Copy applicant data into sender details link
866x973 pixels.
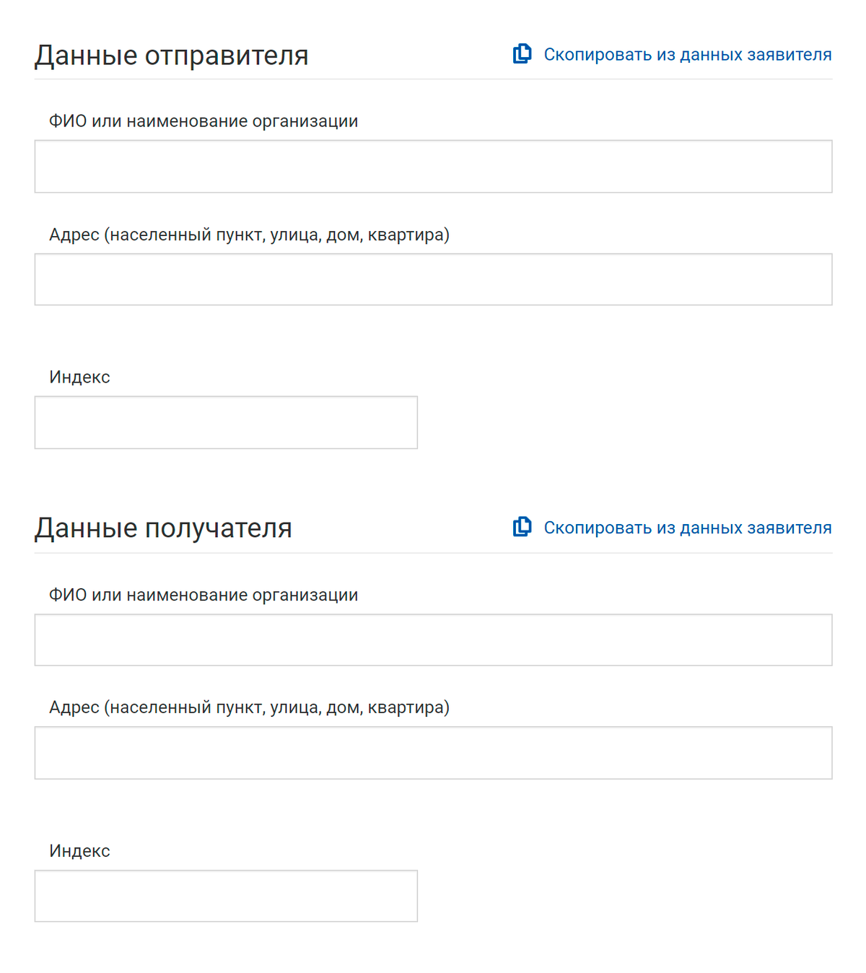(x=687, y=55)
